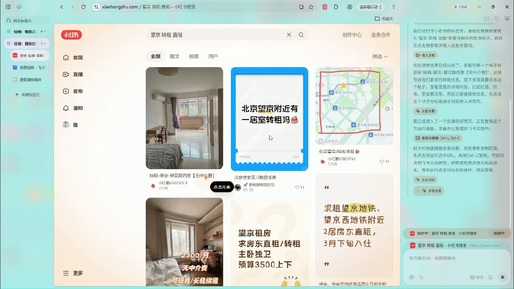514x289 pixels.
Task: Click the screenshot icon in the AI chat input
Action: tap(491, 277)
